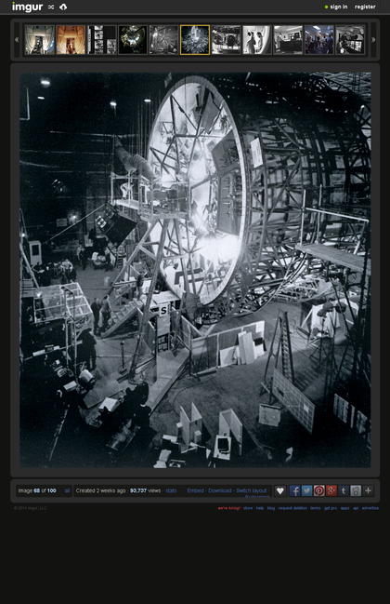Image resolution: width=390 pixels, height=604 pixels.
Task: Share image on Reddit
Action: click(356, 490)
